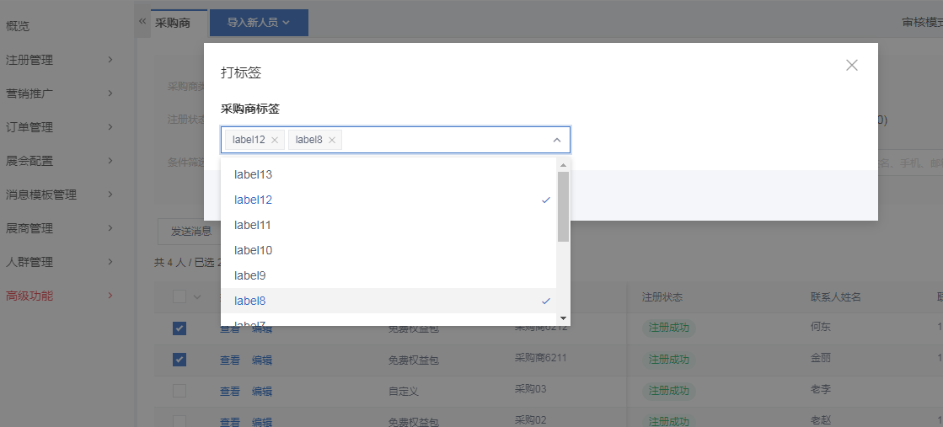Screen dimensions: 943x427
Task: Click 编辑 link in 采购商6211 row
Action: (261, 360)
